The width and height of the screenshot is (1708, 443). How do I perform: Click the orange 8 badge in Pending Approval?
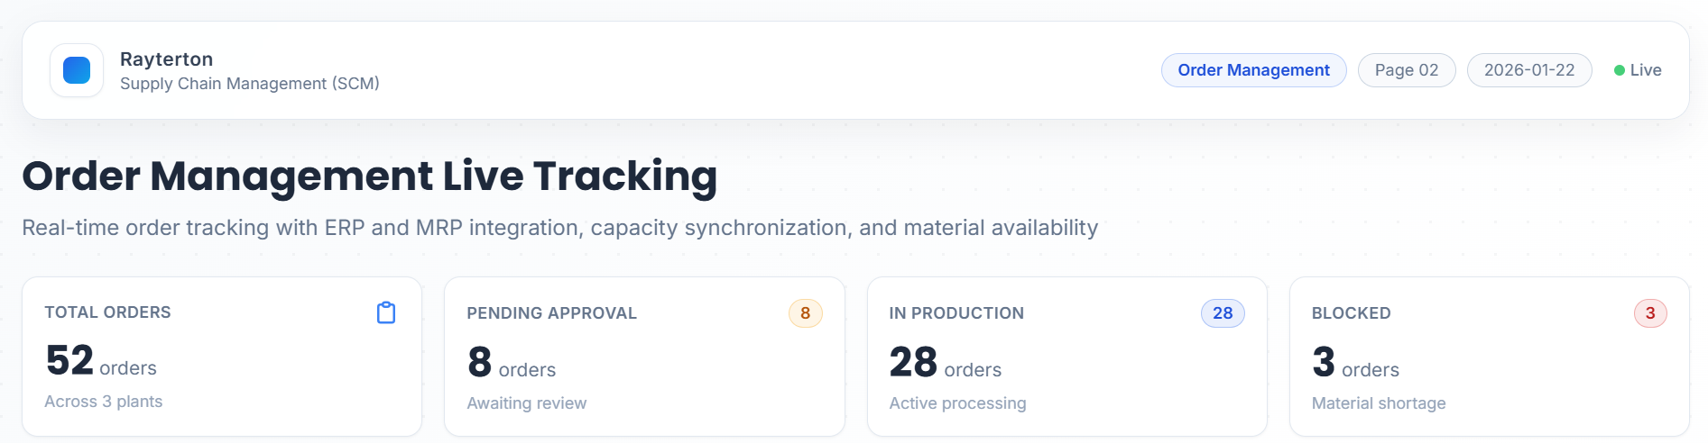805,313
